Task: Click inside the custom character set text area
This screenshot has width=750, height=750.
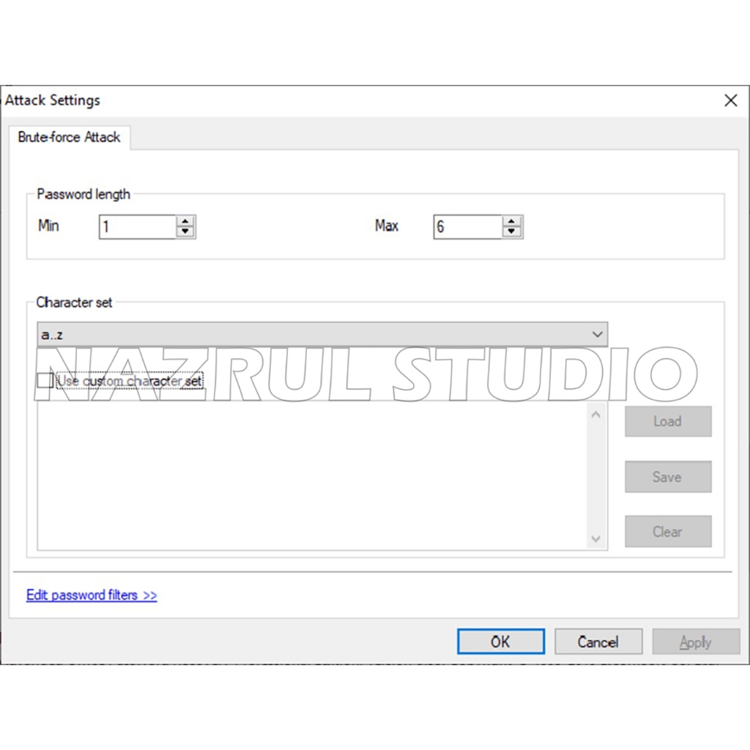Action: coord(311,476)
